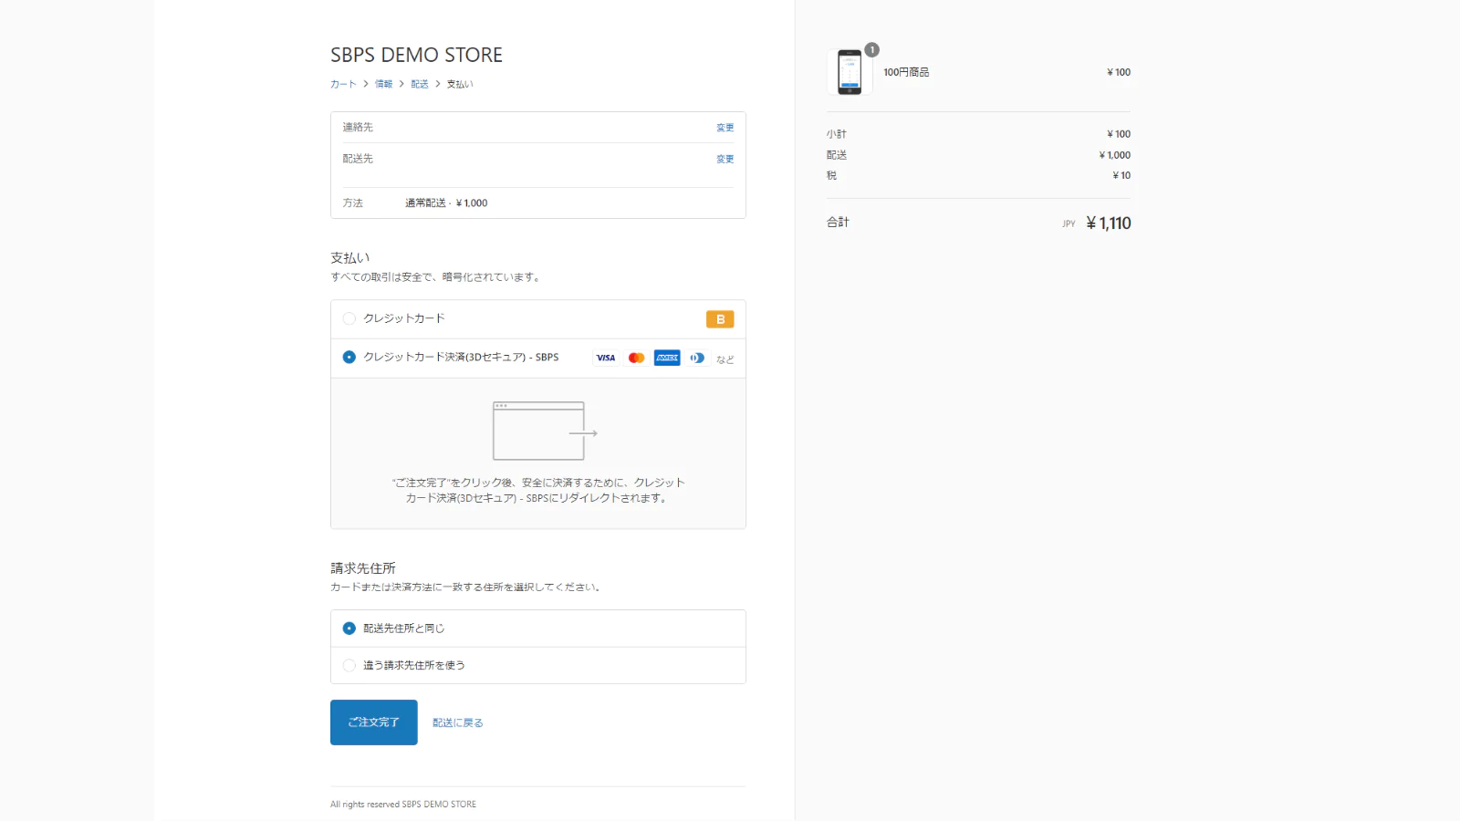Click the Mastercard logo
This screenshot has width=1460, height=821.
pyautogui.click(x=637, y=358)
